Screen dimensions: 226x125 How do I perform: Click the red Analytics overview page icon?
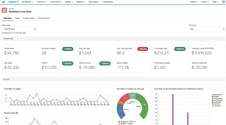(4, 10)
